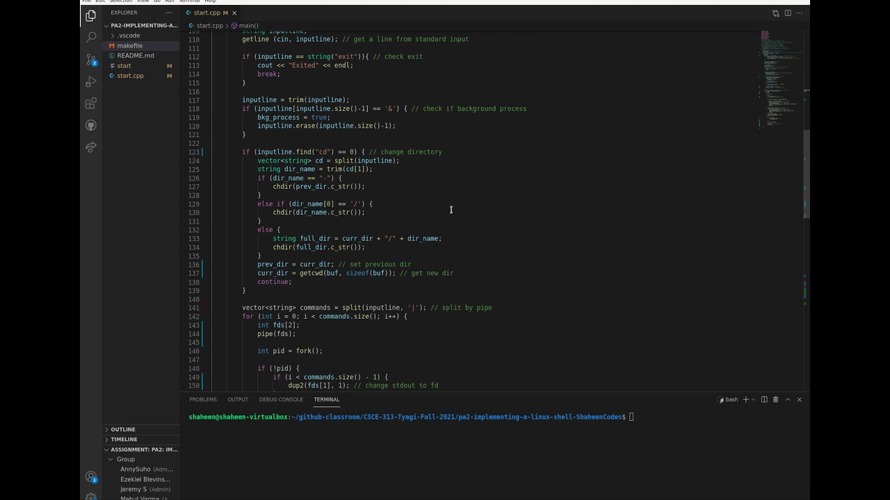Split the terminal panel
The width and height of the screenshot is (890, 500).
[764, 399]
